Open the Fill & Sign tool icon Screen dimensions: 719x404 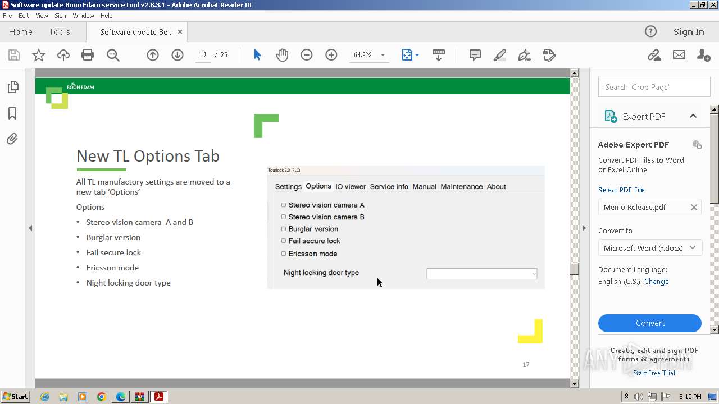click(x=525, y=55)
